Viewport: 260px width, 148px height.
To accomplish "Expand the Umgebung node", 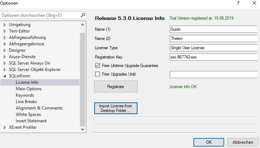I will pos(5,25).
